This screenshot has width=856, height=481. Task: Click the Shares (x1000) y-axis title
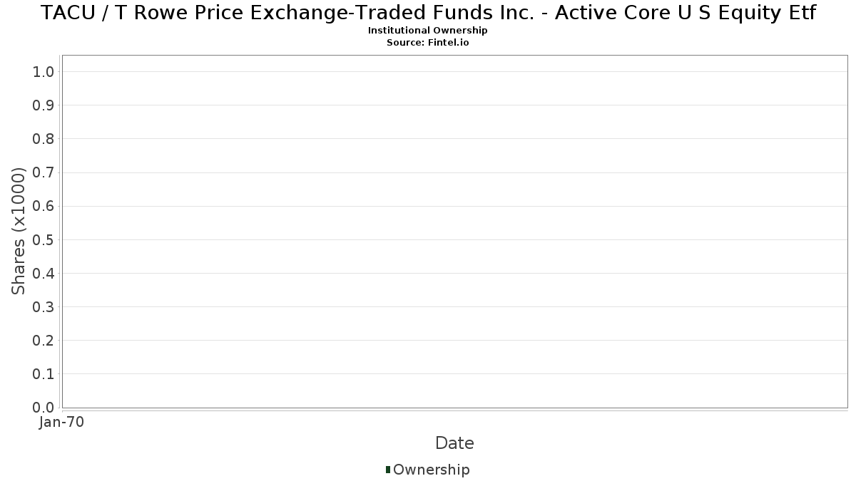tap(19, 231)
